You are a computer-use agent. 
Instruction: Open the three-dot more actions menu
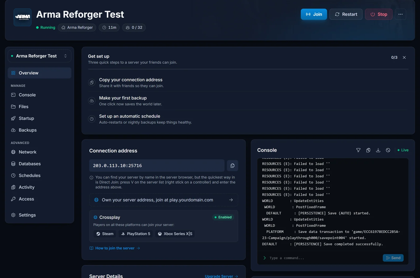tap(400, 14)
